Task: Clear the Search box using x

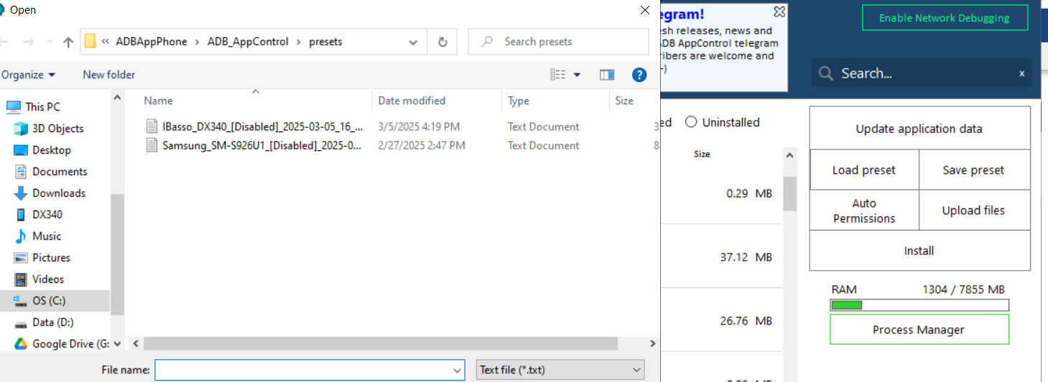Action: pyautogui.click(x=1021, y=73)
